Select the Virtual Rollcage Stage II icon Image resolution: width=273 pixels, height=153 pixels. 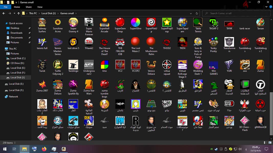pyautogui.click(x=182, y=65)
